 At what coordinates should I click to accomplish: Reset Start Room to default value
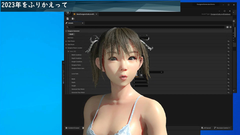(228, 41)
